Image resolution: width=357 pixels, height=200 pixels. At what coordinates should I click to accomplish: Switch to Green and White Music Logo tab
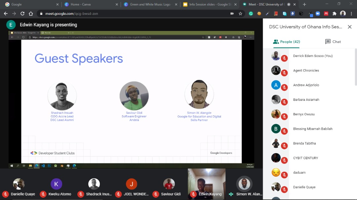point(150,4)
